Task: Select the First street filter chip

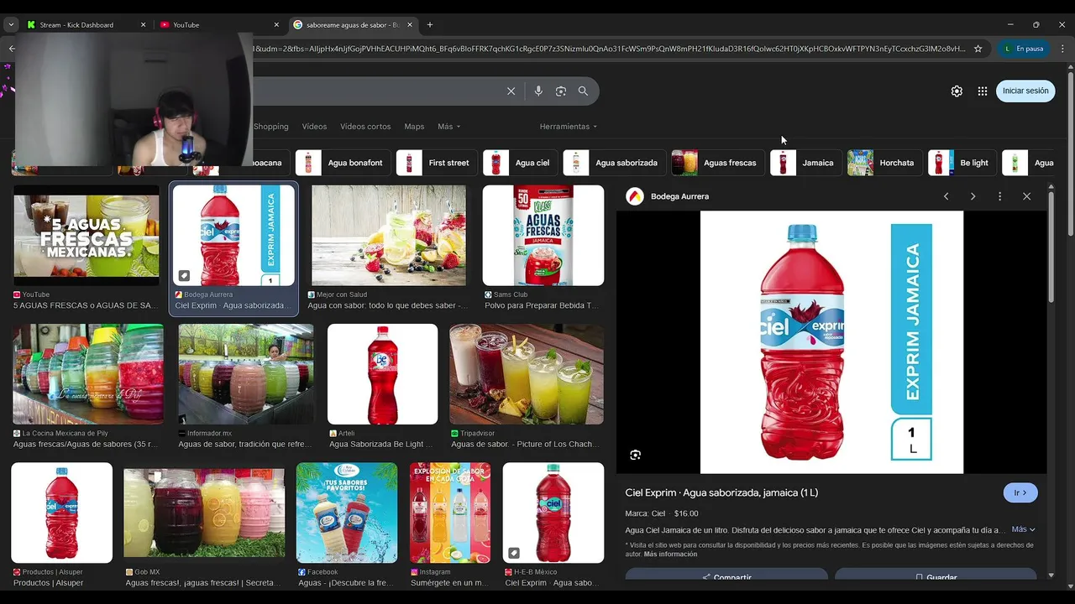Action: pos(437,163)
